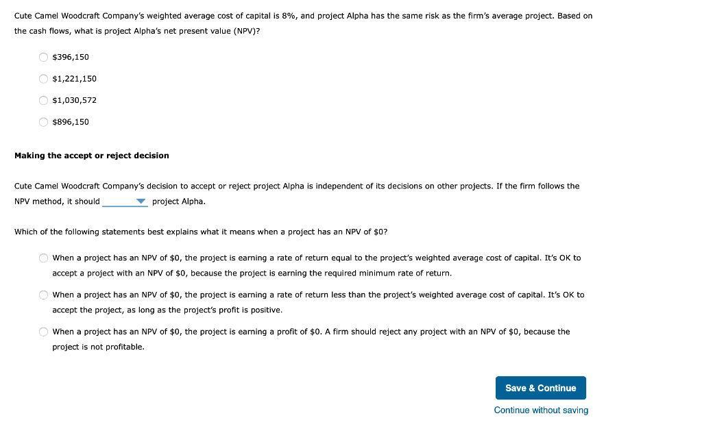Select statement about earning required minimum rate of return
Viewport: 702px width, 429px height.
tap(43, 257)
